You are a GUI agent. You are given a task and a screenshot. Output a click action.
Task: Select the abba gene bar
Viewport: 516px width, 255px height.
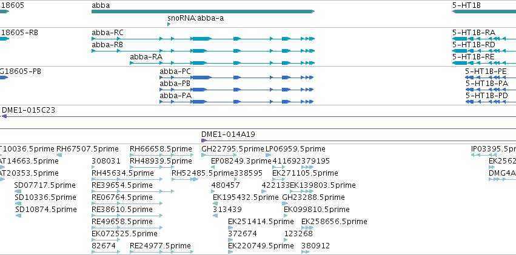pyautogui.click(x=203, y=12)
